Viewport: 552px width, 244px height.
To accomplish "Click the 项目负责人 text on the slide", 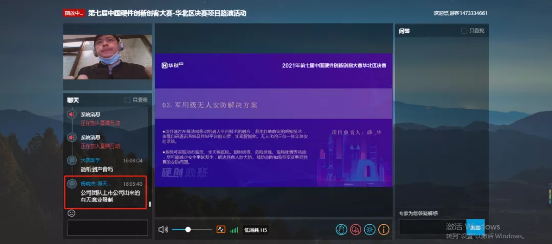I will [x=357, y=133].
